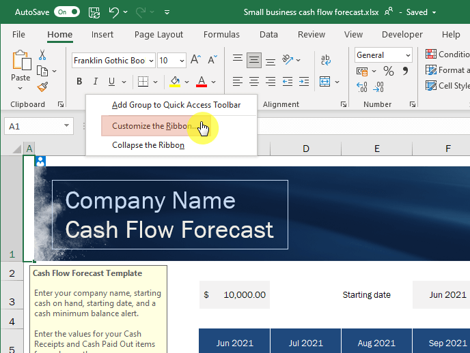
Task: Click Increase Decimal icon
Action: tap(362, 87)
